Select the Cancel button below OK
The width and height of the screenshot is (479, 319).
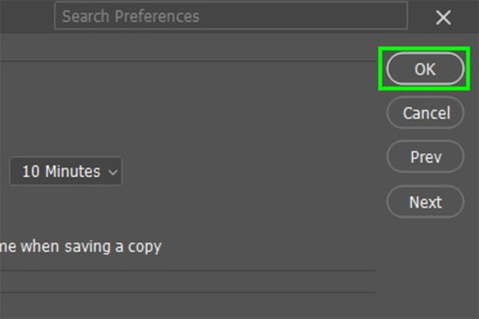426,113
